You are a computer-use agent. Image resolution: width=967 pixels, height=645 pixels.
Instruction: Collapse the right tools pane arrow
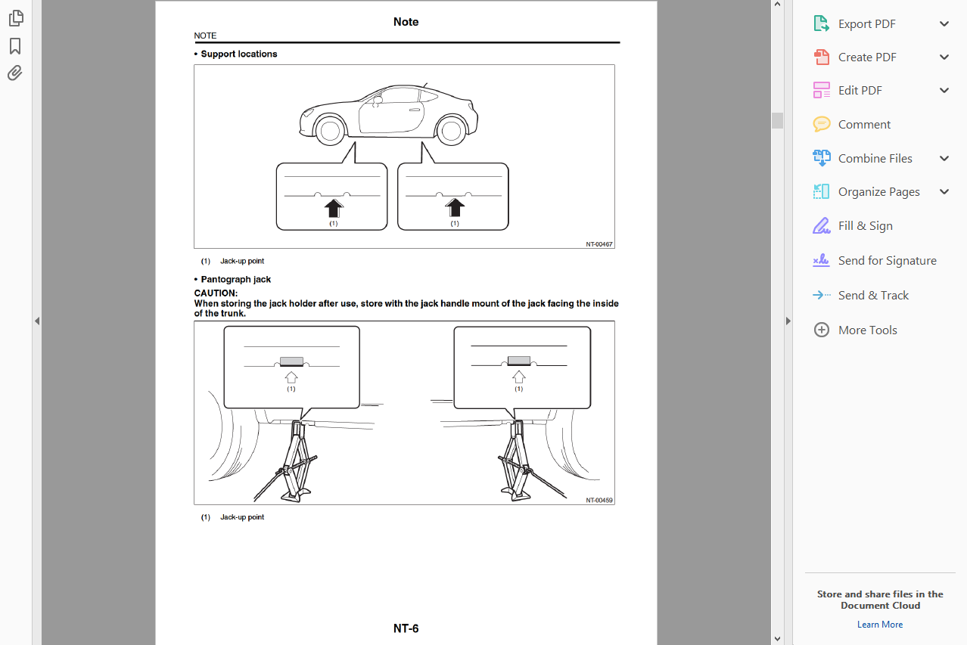(x=788, y=321)
